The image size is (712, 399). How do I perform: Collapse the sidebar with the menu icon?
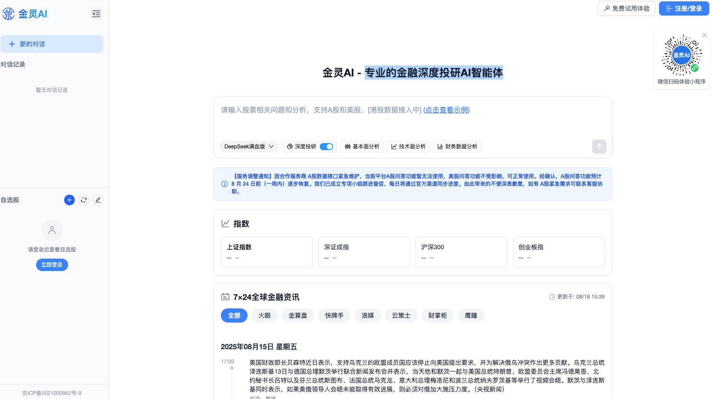click(96, 14)
